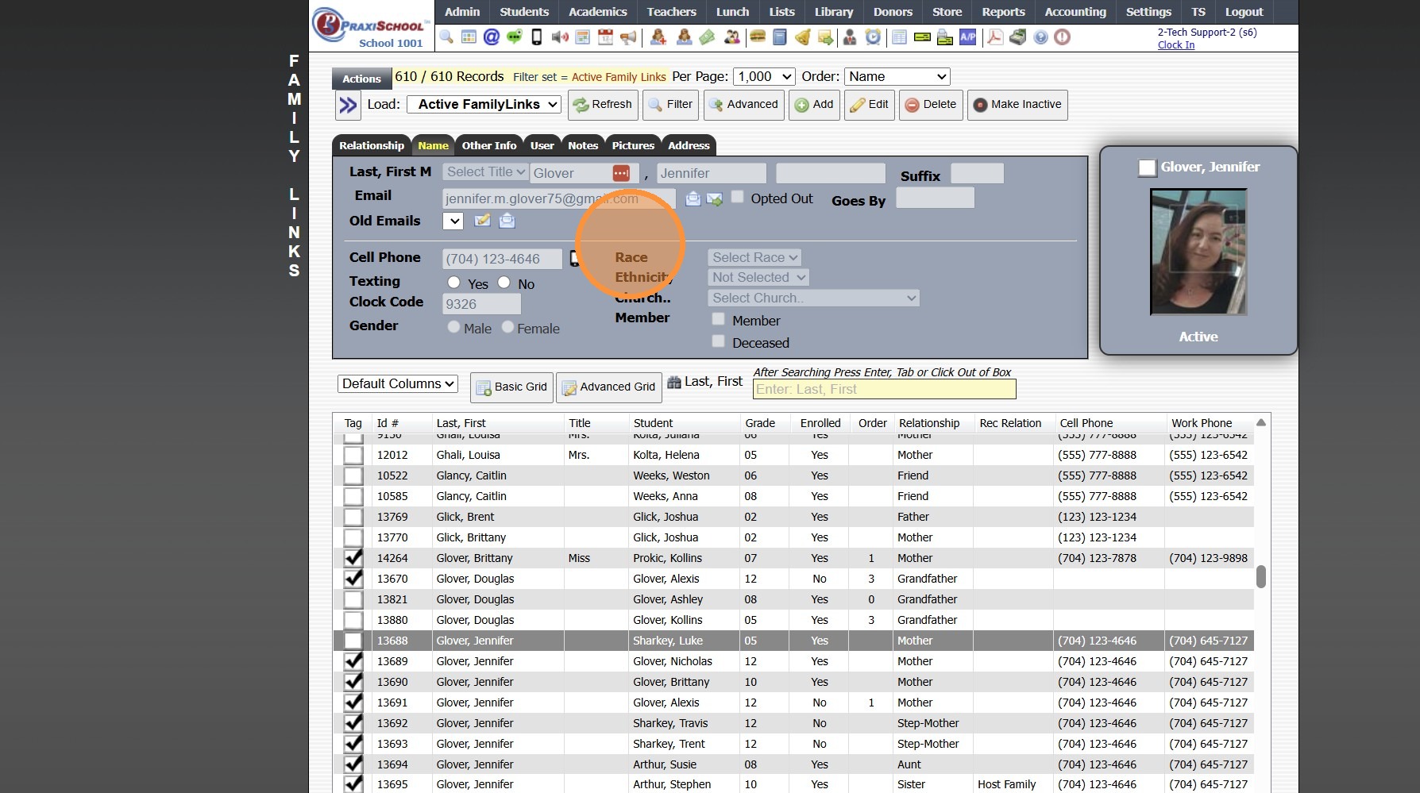Click the Last, First search input field

[x=883, y=390]
